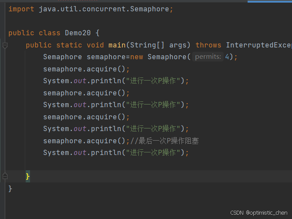Click the main method's closing fold marker

coord(5,176)
